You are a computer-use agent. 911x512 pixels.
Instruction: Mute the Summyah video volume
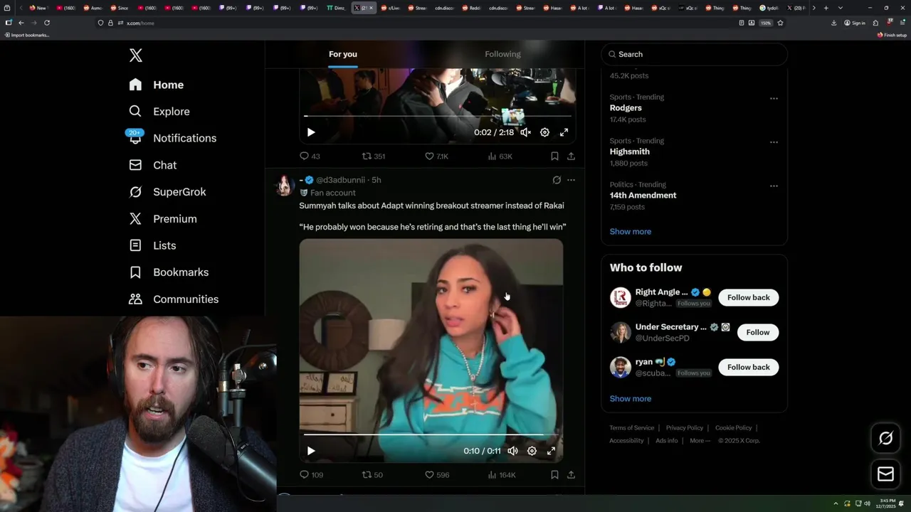pyautogui.click(x=512, y=451)
